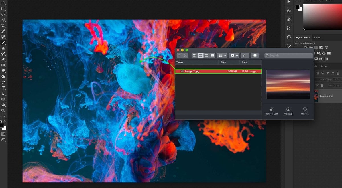Add an Exposure adjustment
This screenshot has width=342, height=188.
coord(321,47)
